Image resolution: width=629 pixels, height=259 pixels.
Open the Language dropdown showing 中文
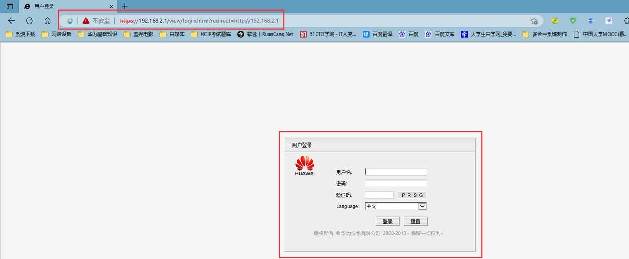point(396,206)
